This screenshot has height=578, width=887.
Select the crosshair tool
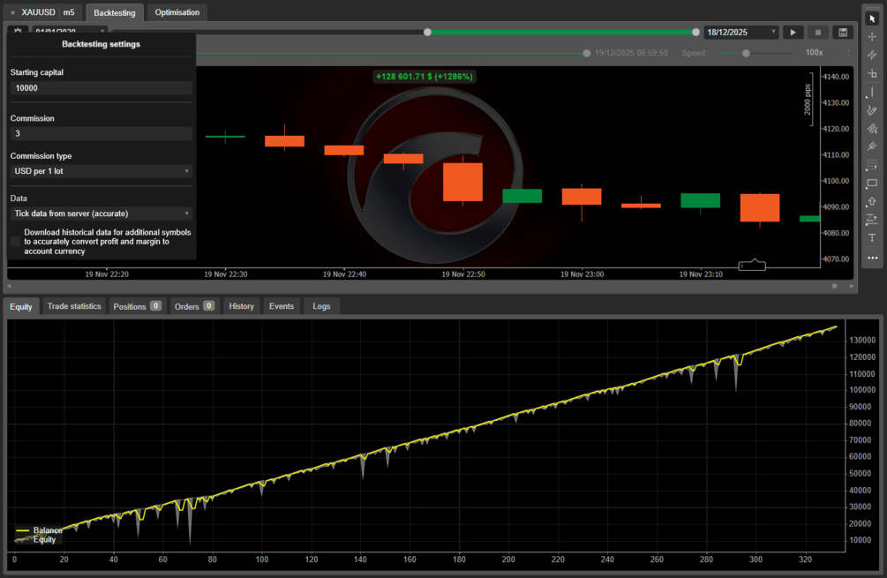click(872, 37)
